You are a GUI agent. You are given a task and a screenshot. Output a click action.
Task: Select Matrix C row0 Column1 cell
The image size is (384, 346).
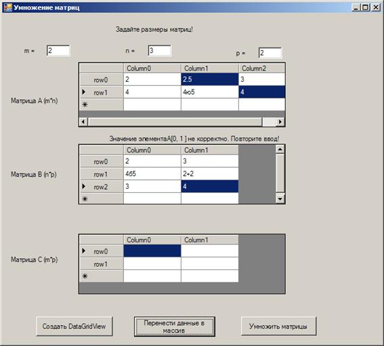coord(210,251)
